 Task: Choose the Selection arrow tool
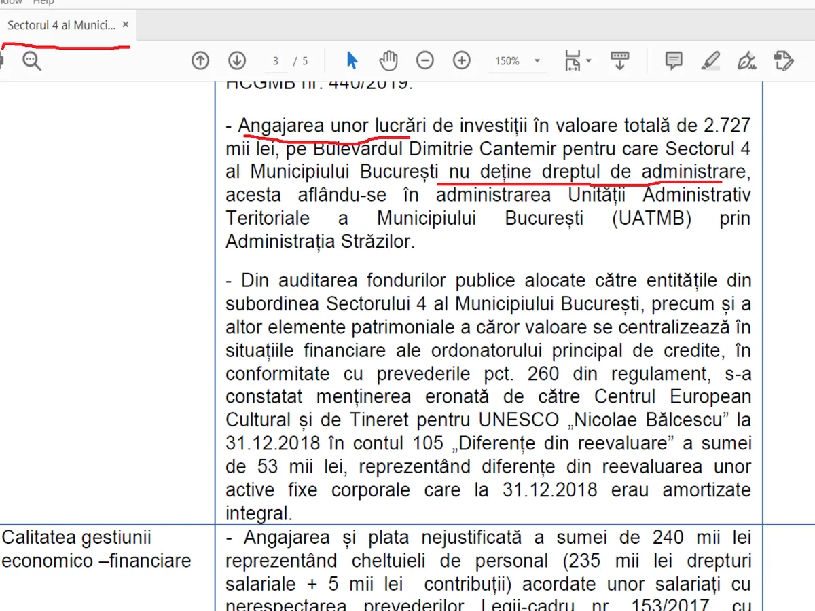[x=352, y=61]
